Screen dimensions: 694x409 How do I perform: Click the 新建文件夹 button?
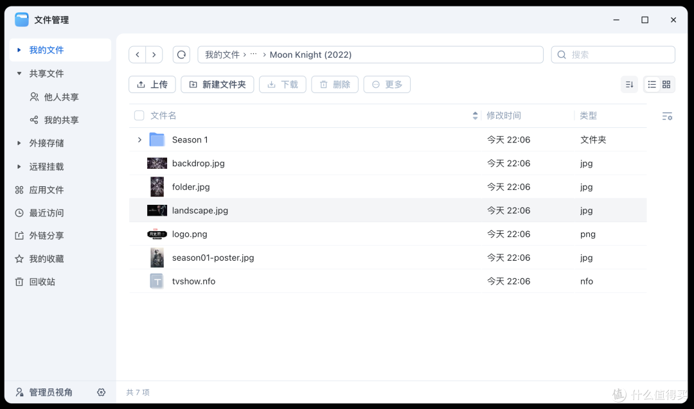tap(217, 85)
